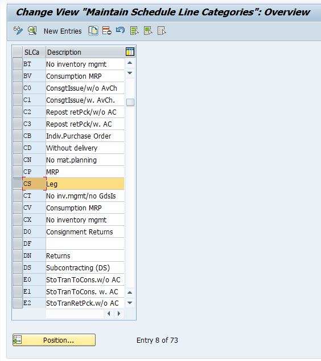Click the 'No mat.planning' description

[85, 160]
